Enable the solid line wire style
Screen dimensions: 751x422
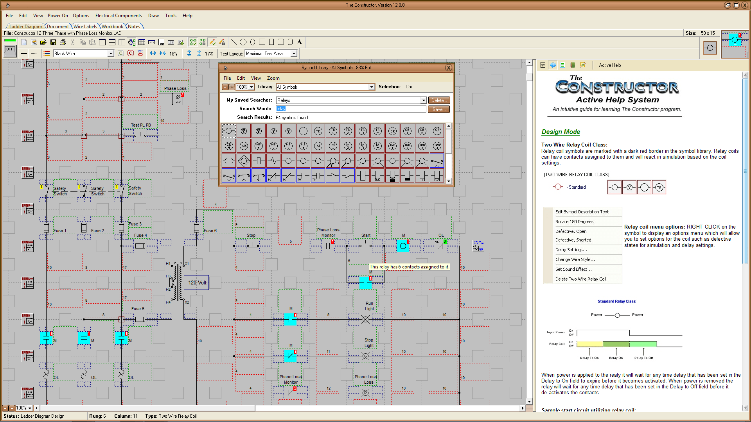click(23, 53)
